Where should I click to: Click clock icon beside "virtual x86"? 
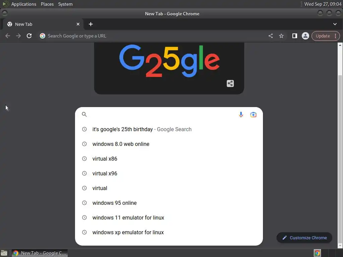(x=84, y=159)
